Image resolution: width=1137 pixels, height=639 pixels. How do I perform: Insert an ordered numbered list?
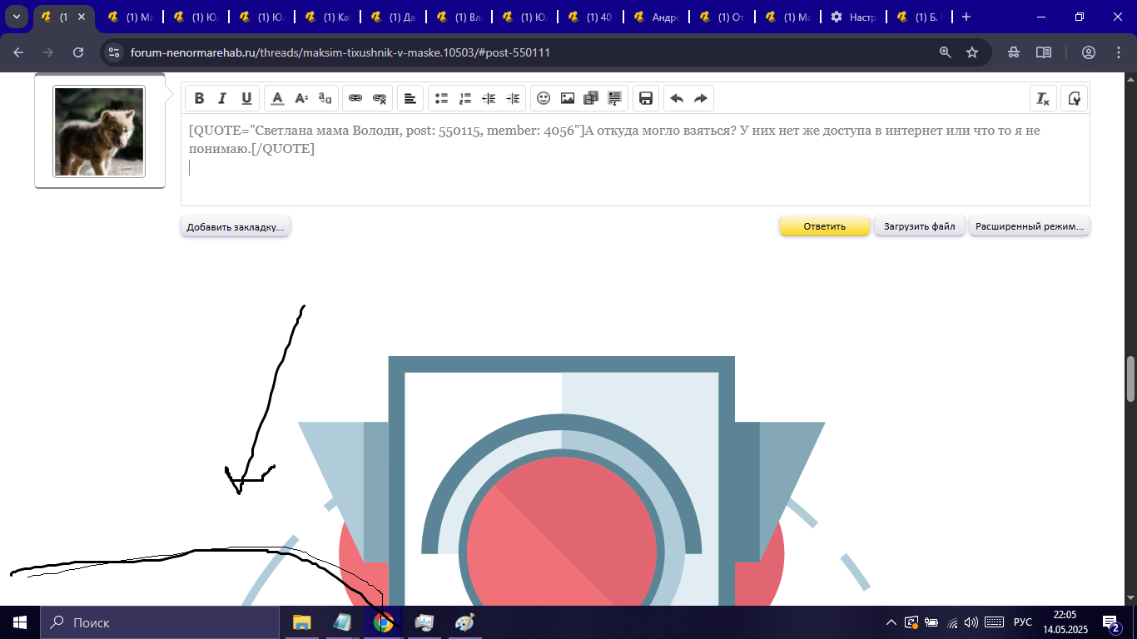coord(465,98)
